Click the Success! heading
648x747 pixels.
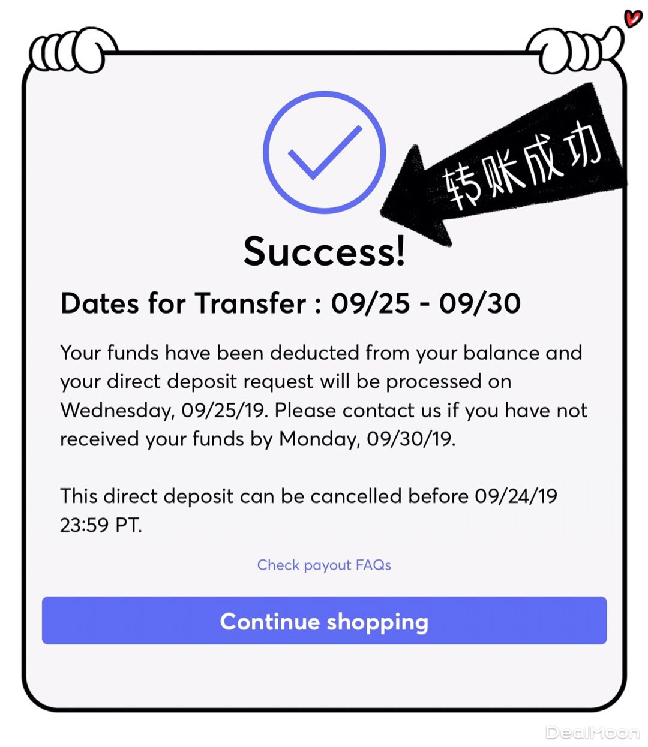click(324, 251)
